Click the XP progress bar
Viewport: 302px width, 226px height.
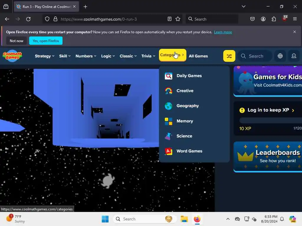click(271, 120)
